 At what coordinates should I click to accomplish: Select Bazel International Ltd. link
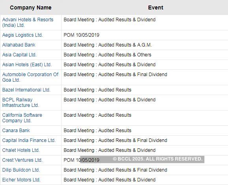26,90
